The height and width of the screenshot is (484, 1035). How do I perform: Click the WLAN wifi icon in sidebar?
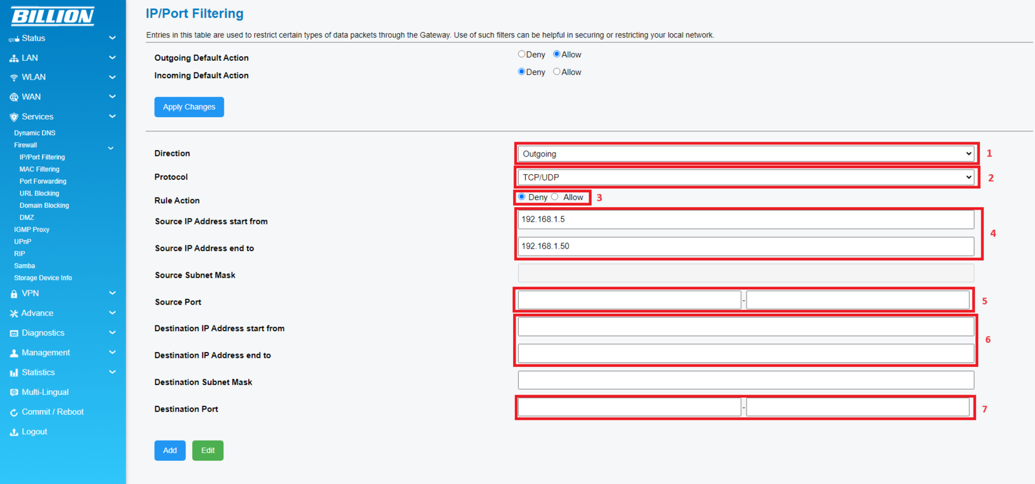tap(14, 78)
